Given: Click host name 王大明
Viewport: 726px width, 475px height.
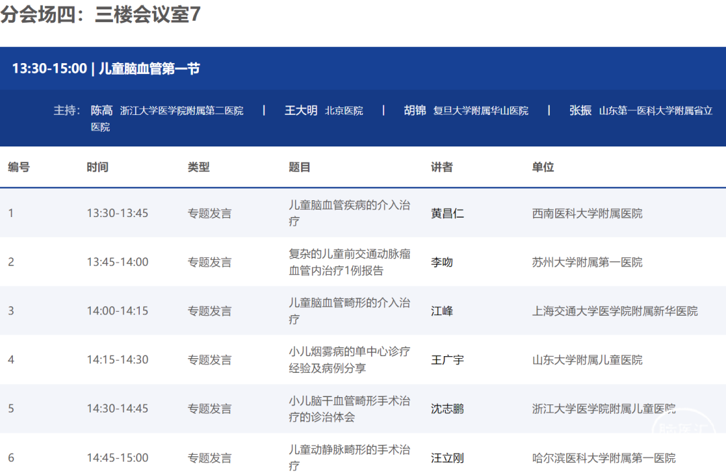Looking at the screenshot, I should point(300,110).
